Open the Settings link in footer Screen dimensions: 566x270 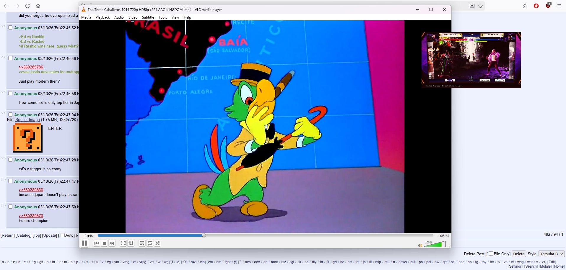pos(515,266)
